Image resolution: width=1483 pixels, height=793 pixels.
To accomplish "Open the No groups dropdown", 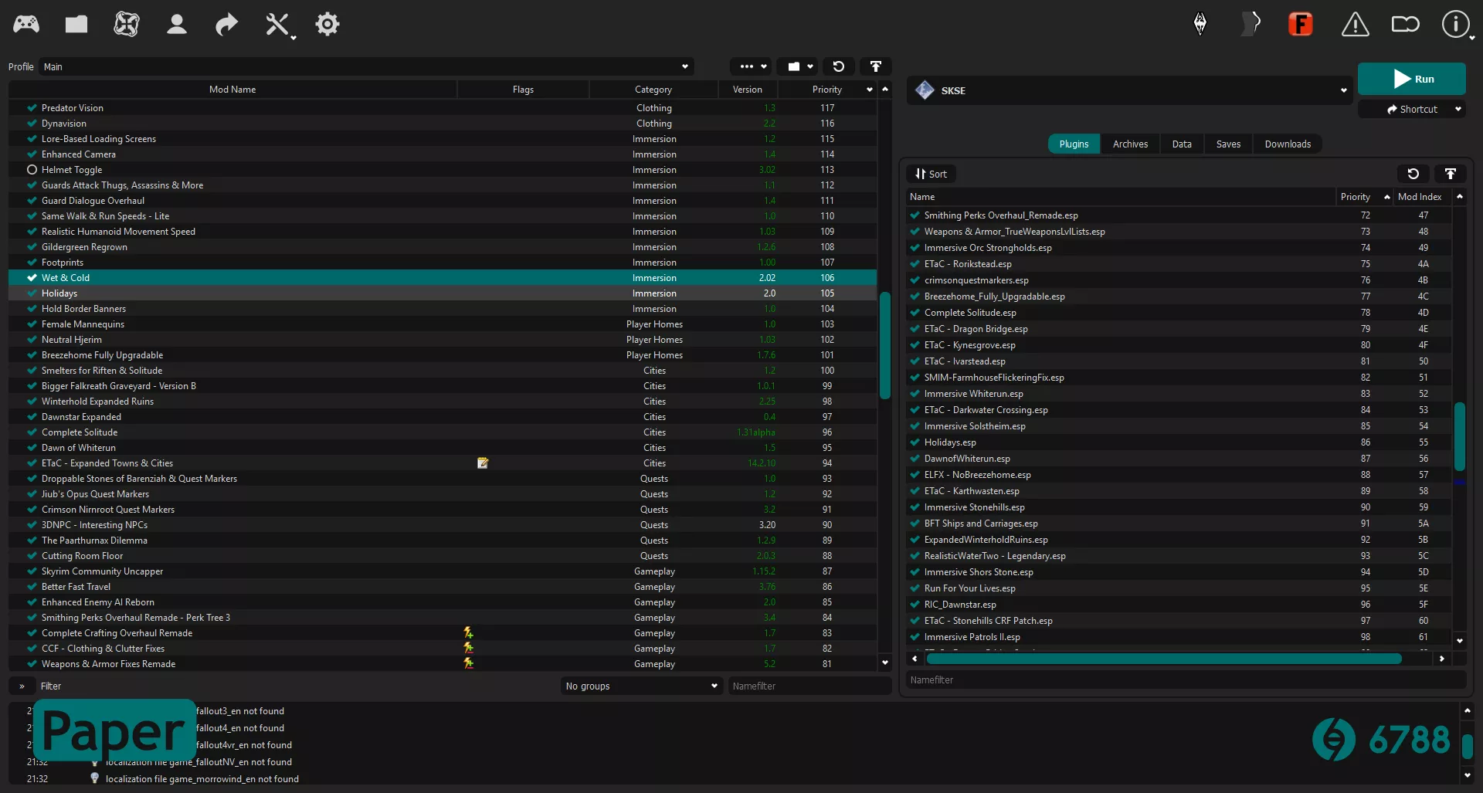I will click(x=641, y=686).
